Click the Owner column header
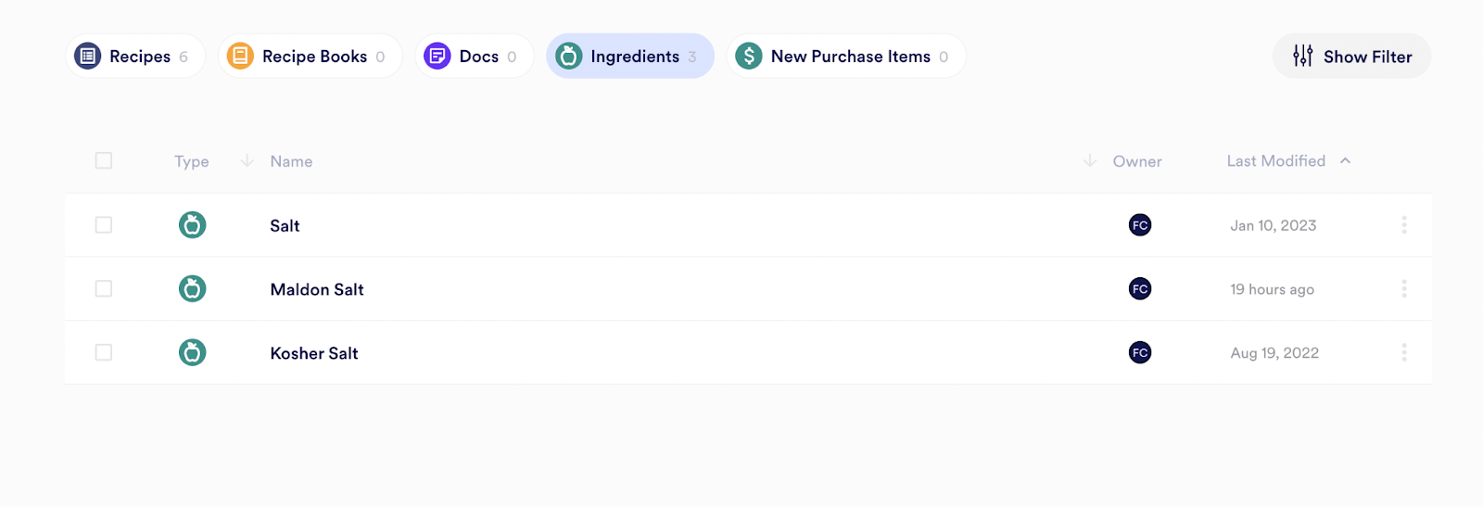The width and height of the screenshot is (1483, 508). click(1137, 161)
